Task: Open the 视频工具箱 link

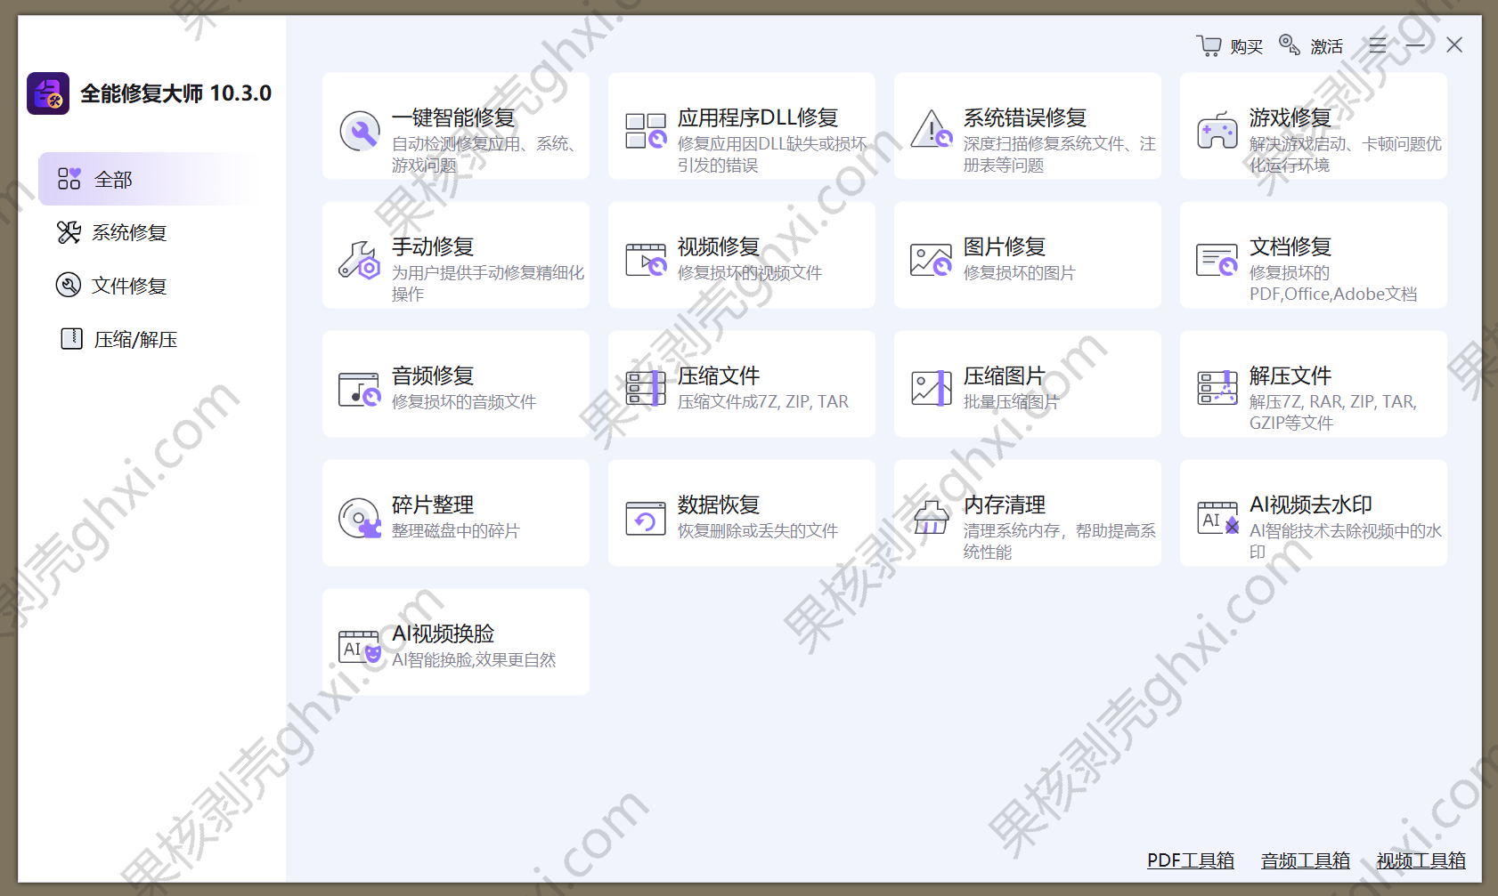Action: click(x=1421, y=860)
